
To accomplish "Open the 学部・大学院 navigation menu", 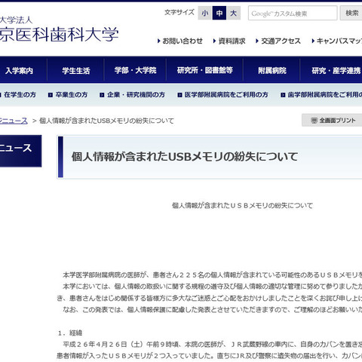I will pyautogui.click(x=135, y=70).
